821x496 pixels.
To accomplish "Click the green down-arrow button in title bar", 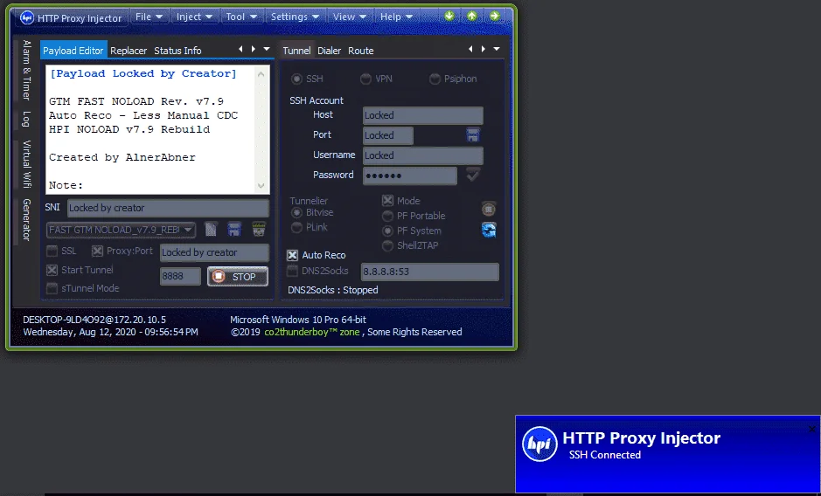I will tap(449, 17).
